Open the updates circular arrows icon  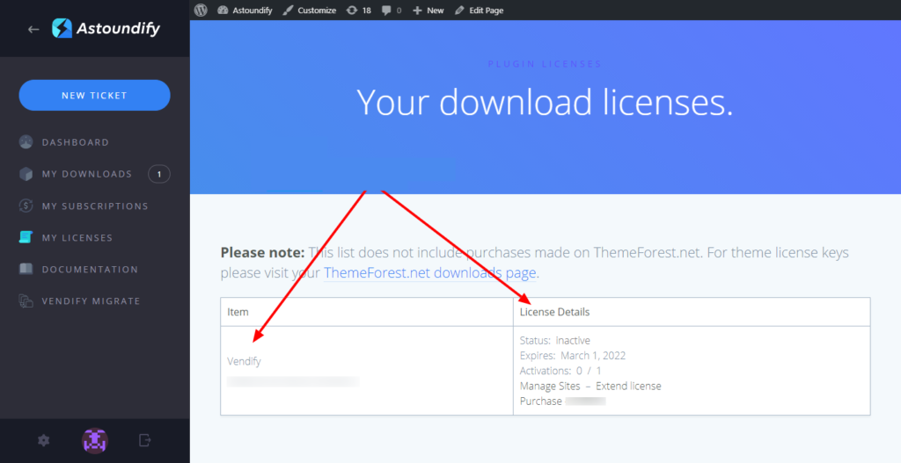click(x=352, y=11)
